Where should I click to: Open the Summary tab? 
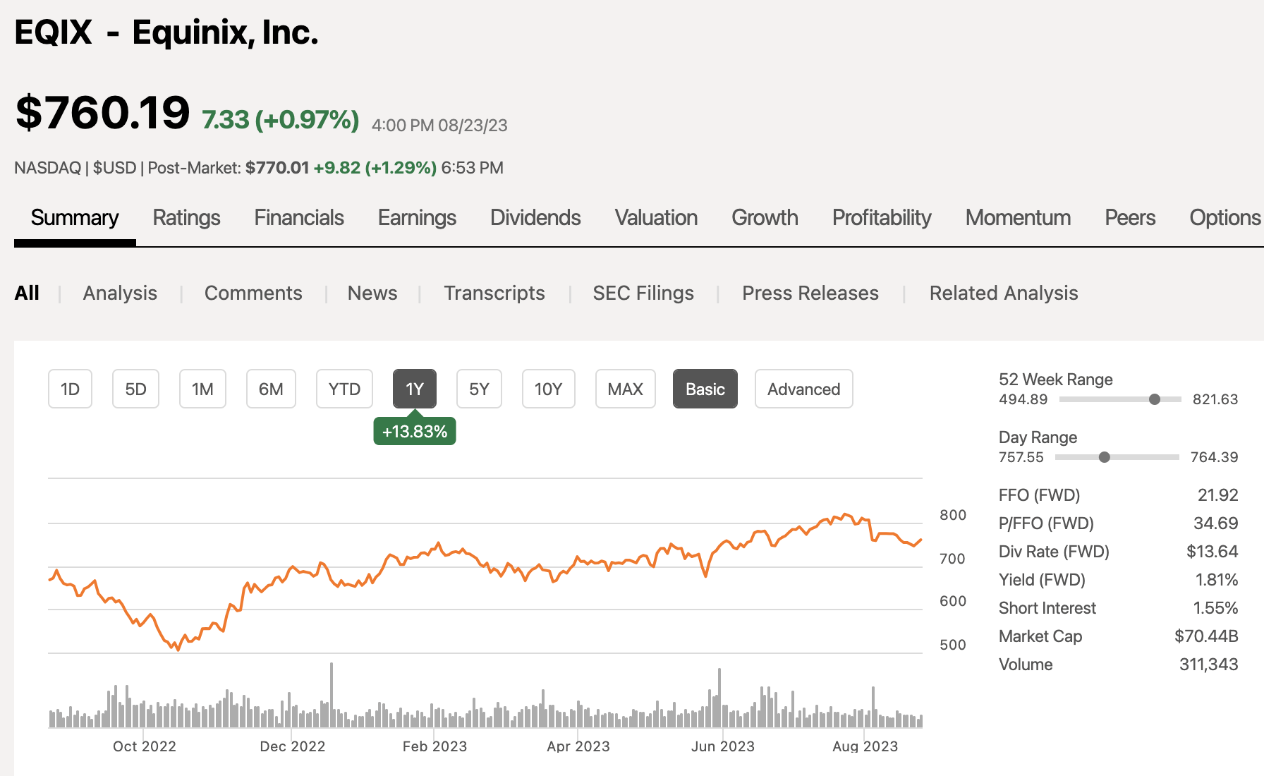75,218
